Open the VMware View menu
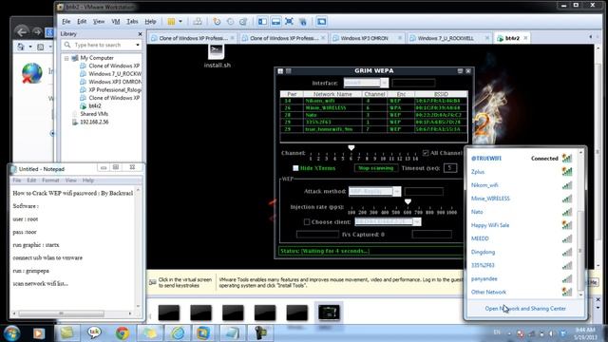 [x=99, y=22]
